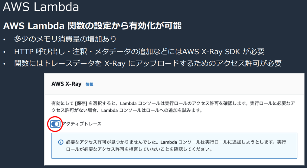Click the bullet dot before 多少のメモリ消費量
307x168 pixels.
click(4, 40)
